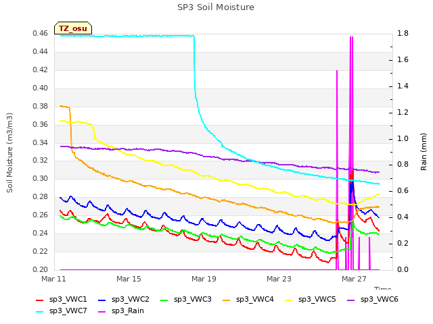433x324 pixels.
Task: Click the yellow sp3_VWC5 legend swatch
Action: coord(289,300)
